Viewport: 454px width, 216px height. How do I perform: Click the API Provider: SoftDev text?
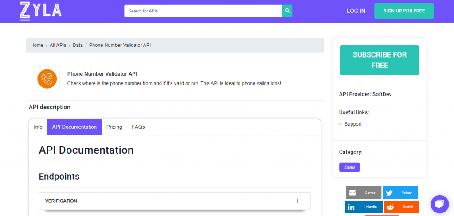point(365,94)
